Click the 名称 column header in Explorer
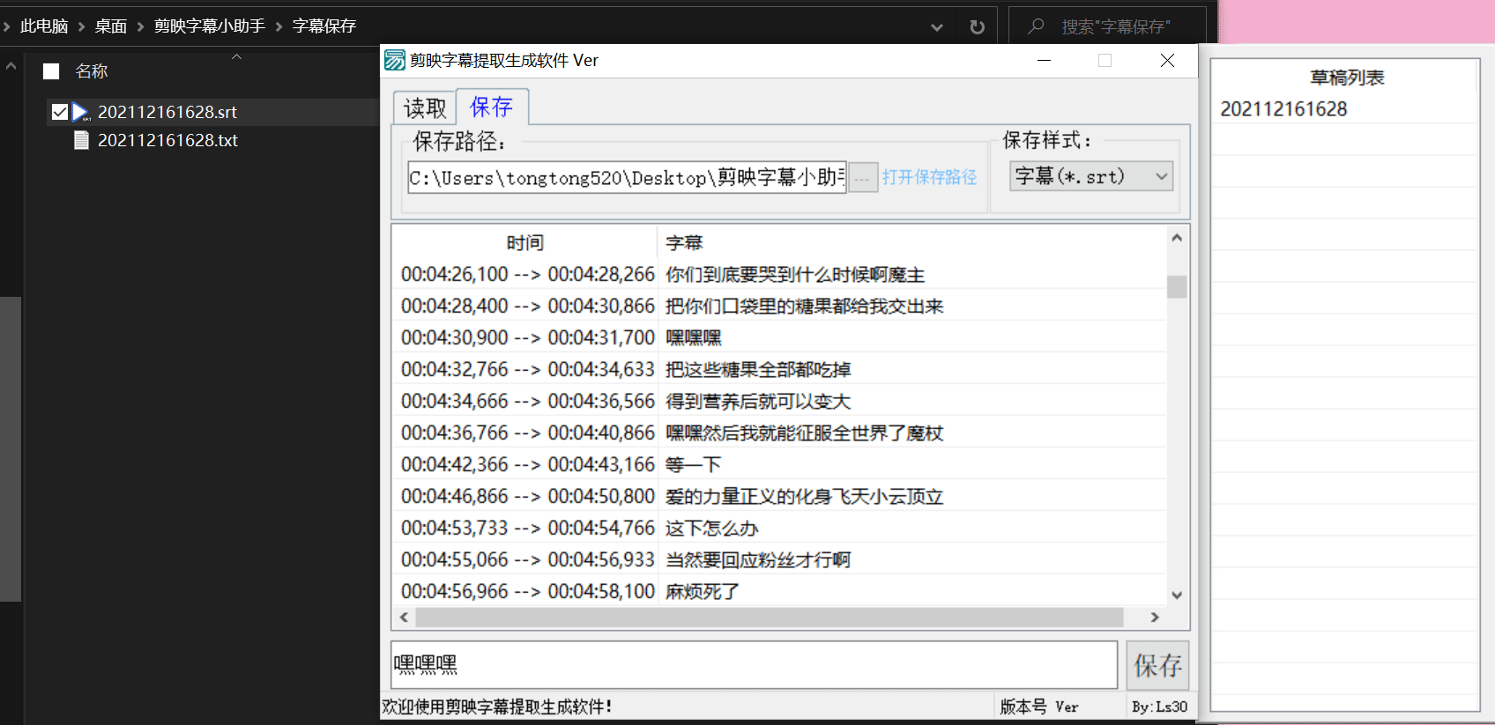 (92, 71)
